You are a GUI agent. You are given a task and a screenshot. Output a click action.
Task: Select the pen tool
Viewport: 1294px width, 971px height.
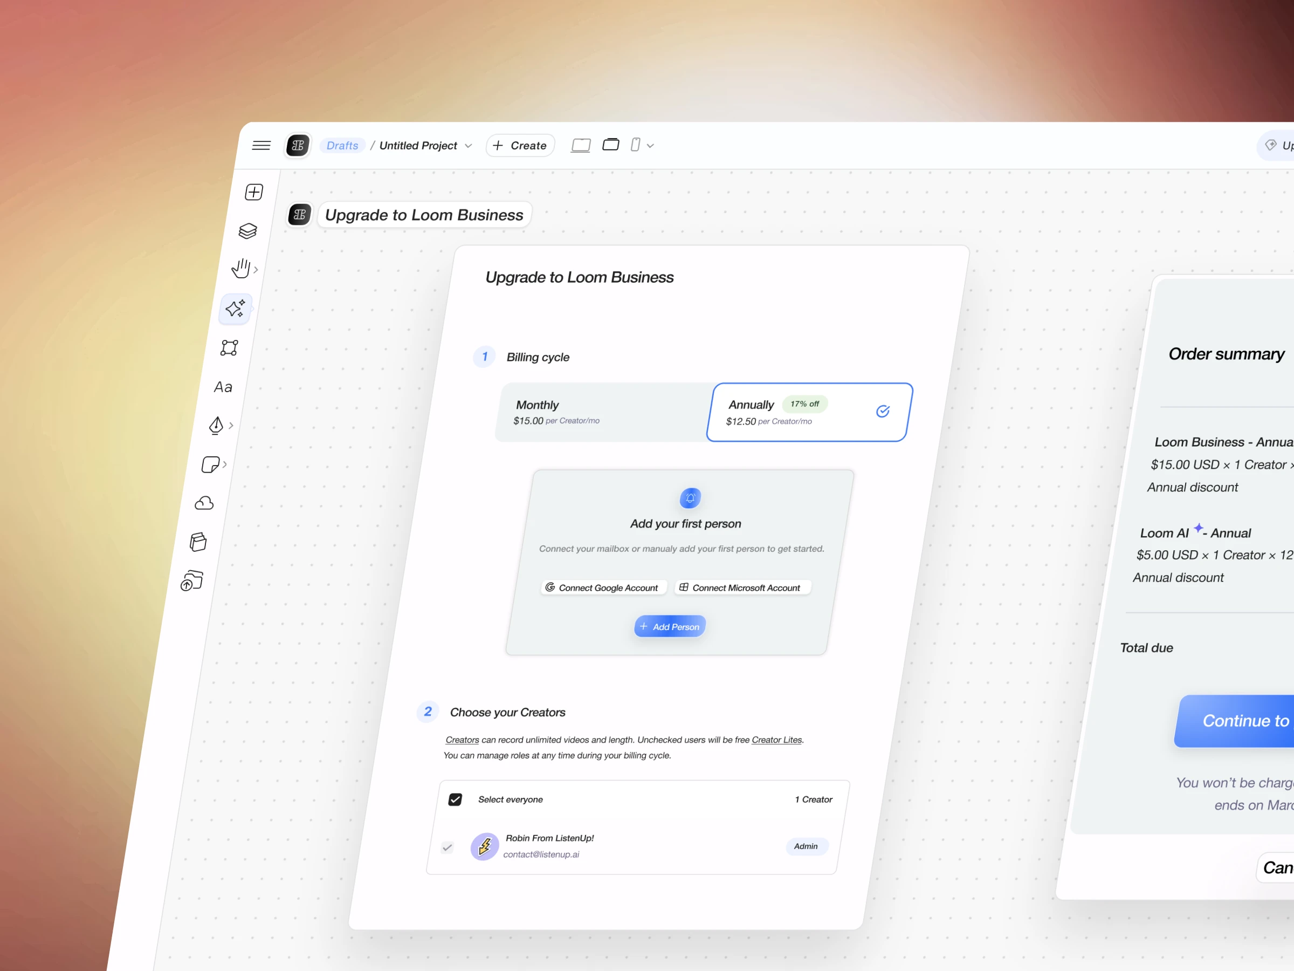point(216,426)
